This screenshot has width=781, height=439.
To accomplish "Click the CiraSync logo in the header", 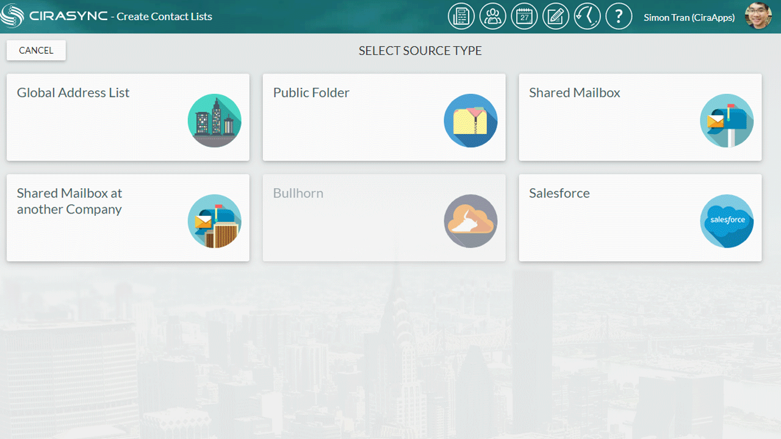I will tap(54, 16).
